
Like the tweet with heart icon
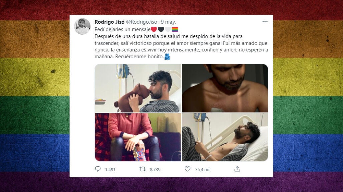[188, 169]
